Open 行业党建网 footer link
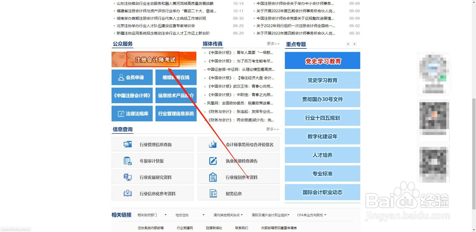Image resolution: width=476 pixels, height=232 pixels. pos(185,228)
